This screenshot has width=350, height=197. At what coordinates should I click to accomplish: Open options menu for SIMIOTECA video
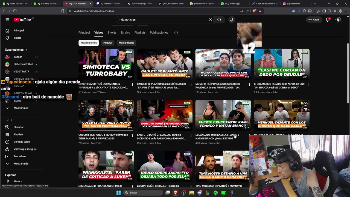click(x=132, y=85)
